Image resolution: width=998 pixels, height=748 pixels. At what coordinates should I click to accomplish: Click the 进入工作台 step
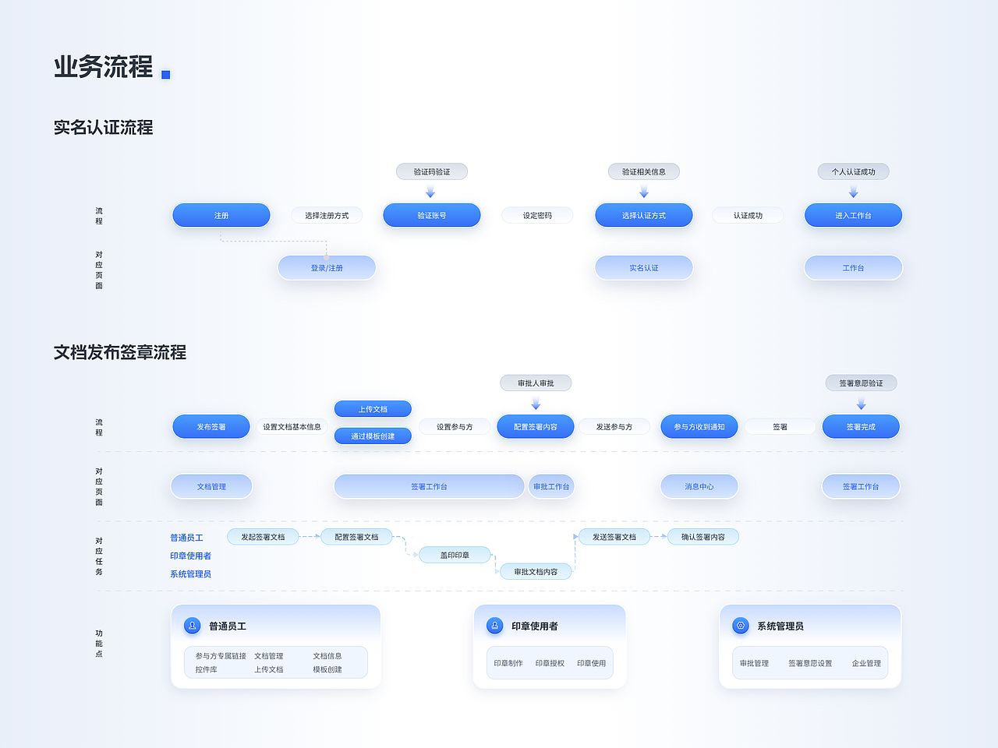point(853,215)
